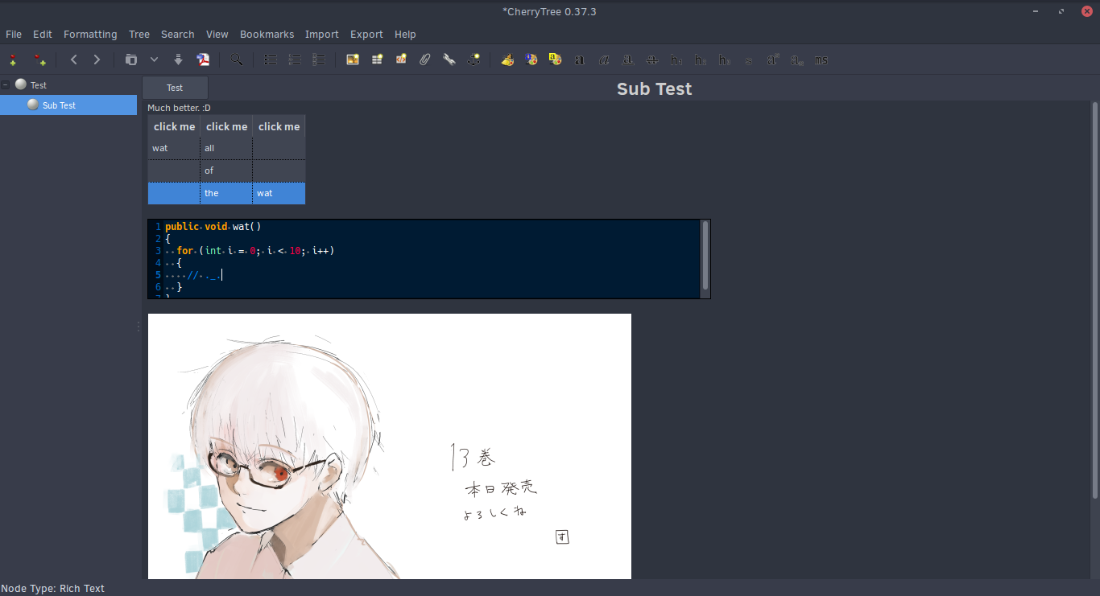This screenshot has width=1100, height=596.
Task: Click inside codebox at 'public void wat()' line
Action: 213,227
